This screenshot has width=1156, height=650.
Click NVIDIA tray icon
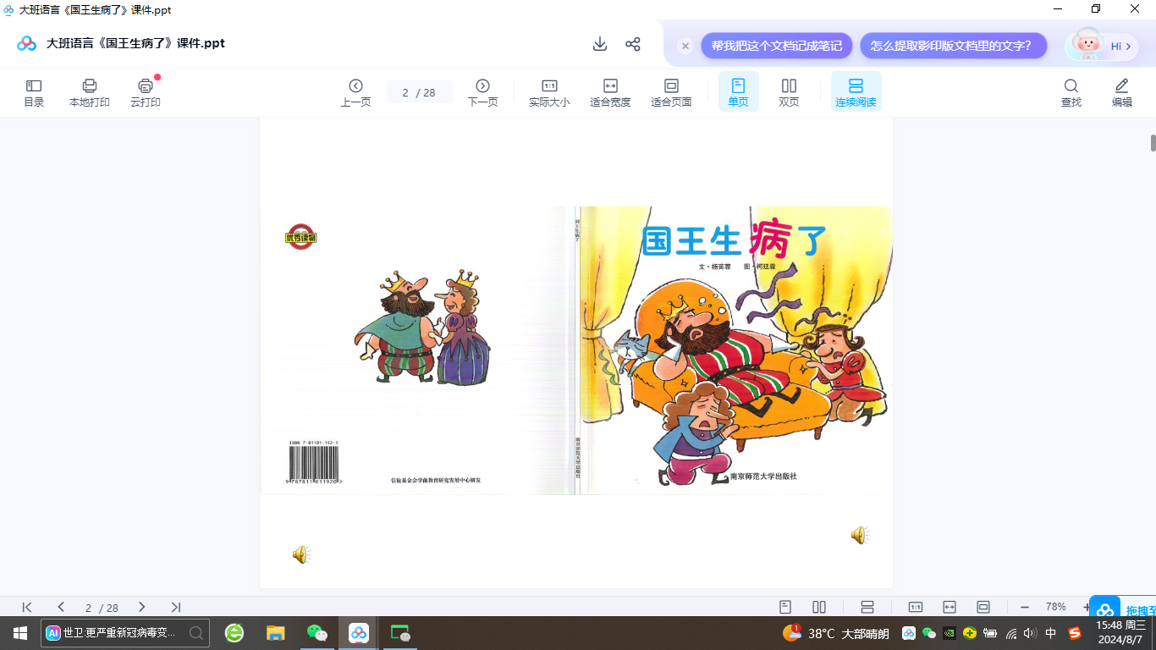point(950,633)
